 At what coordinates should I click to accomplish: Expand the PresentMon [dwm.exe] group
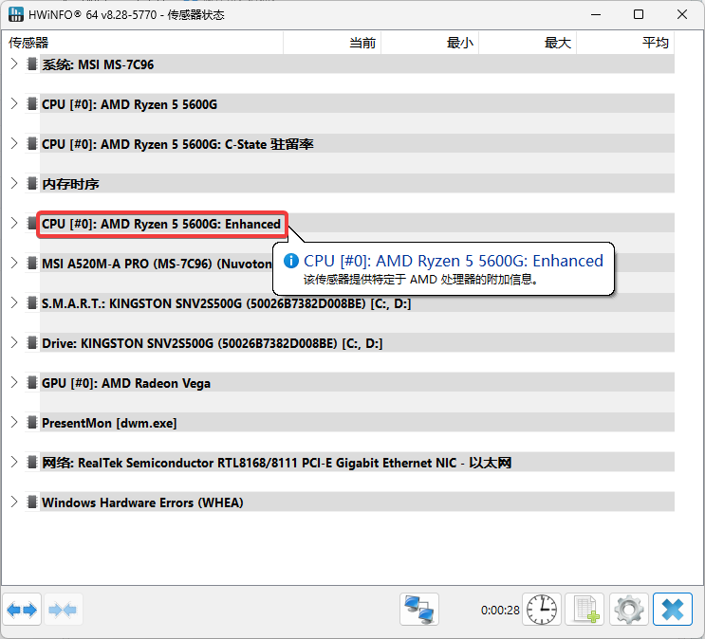click(x=14, y=423)
